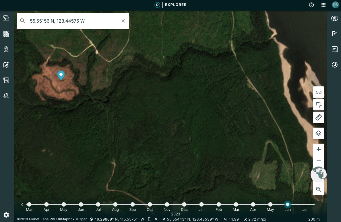This screenshot has width=341, height=222.
Task: Open the orders list icon in left sidebar
Action: pyautogui.click(x=6, y=80)
